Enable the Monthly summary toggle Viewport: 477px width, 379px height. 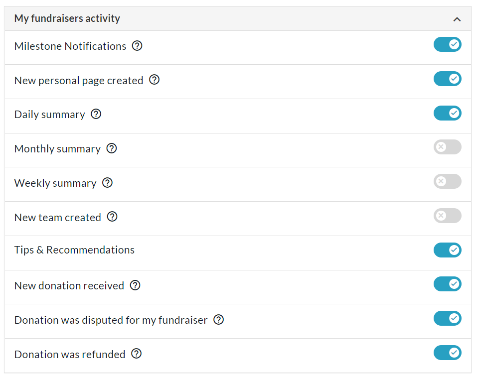448,147
